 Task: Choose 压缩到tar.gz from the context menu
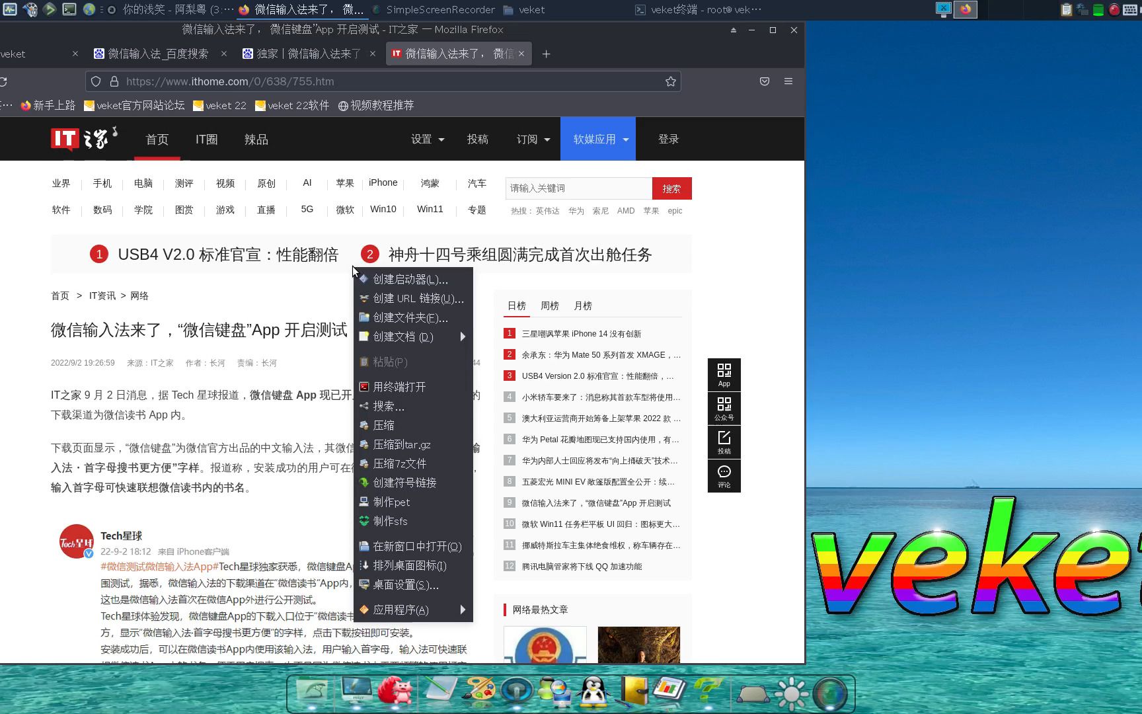coord(413,444)
